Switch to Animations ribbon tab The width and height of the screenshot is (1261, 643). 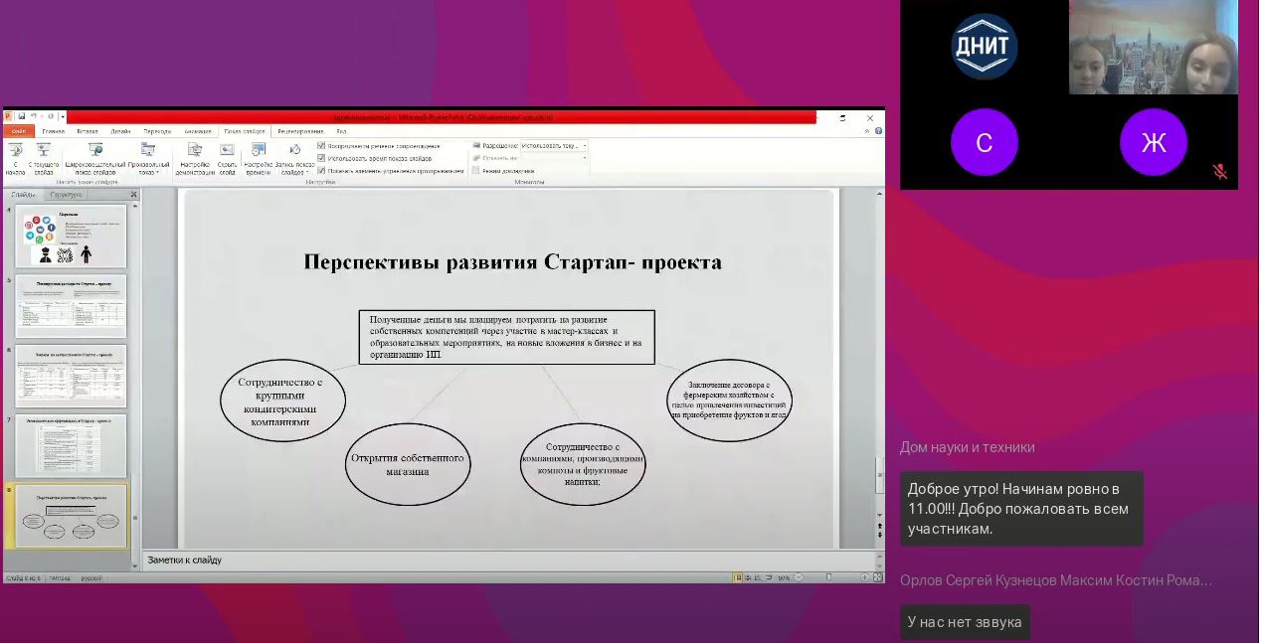coord(197,131)
